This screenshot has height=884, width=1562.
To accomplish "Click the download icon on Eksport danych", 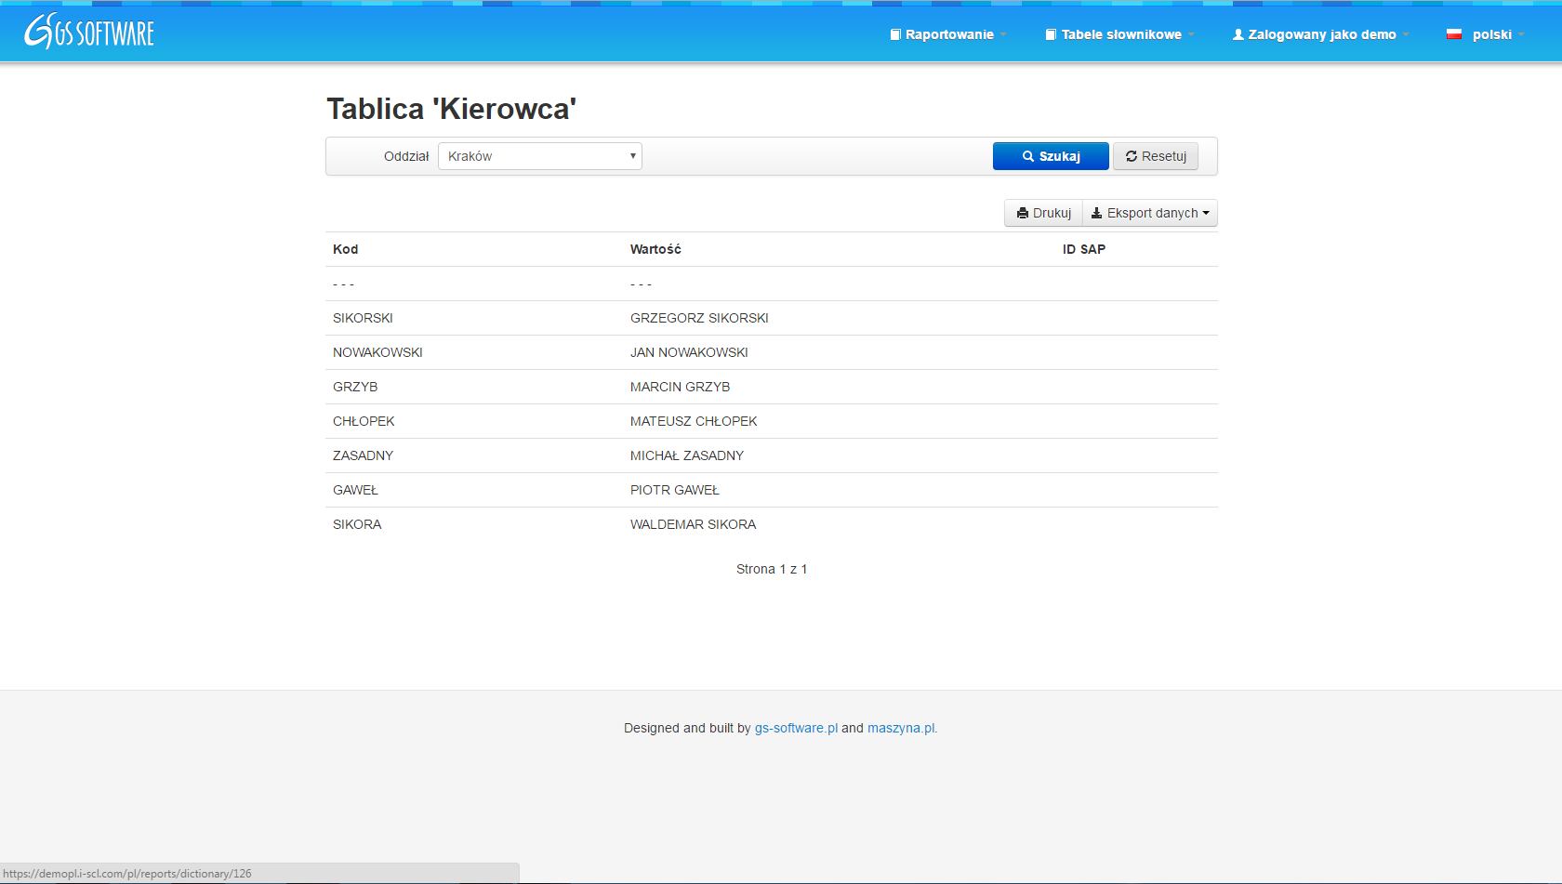I will (x=1096, y=213).
